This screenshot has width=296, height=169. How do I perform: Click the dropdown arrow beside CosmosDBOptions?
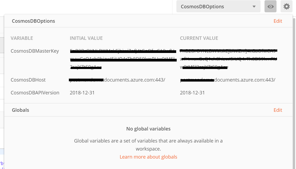tap(254, 7)
